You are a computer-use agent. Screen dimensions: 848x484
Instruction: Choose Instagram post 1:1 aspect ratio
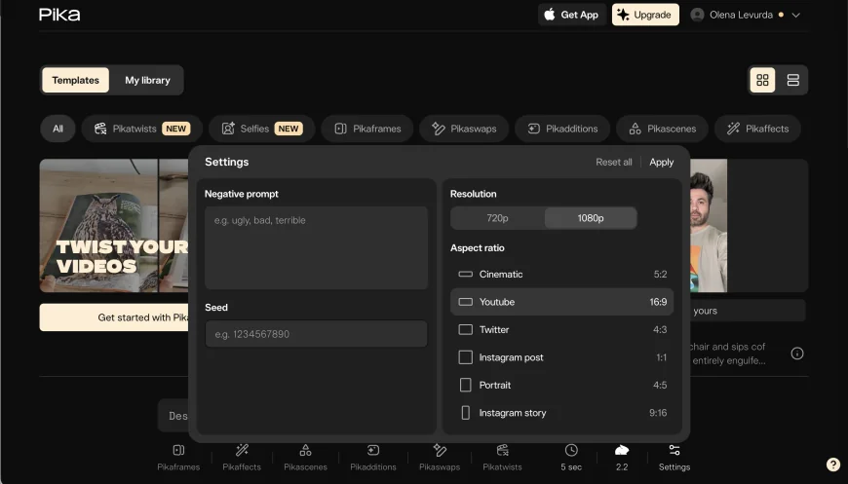click(x=561, y=357)
